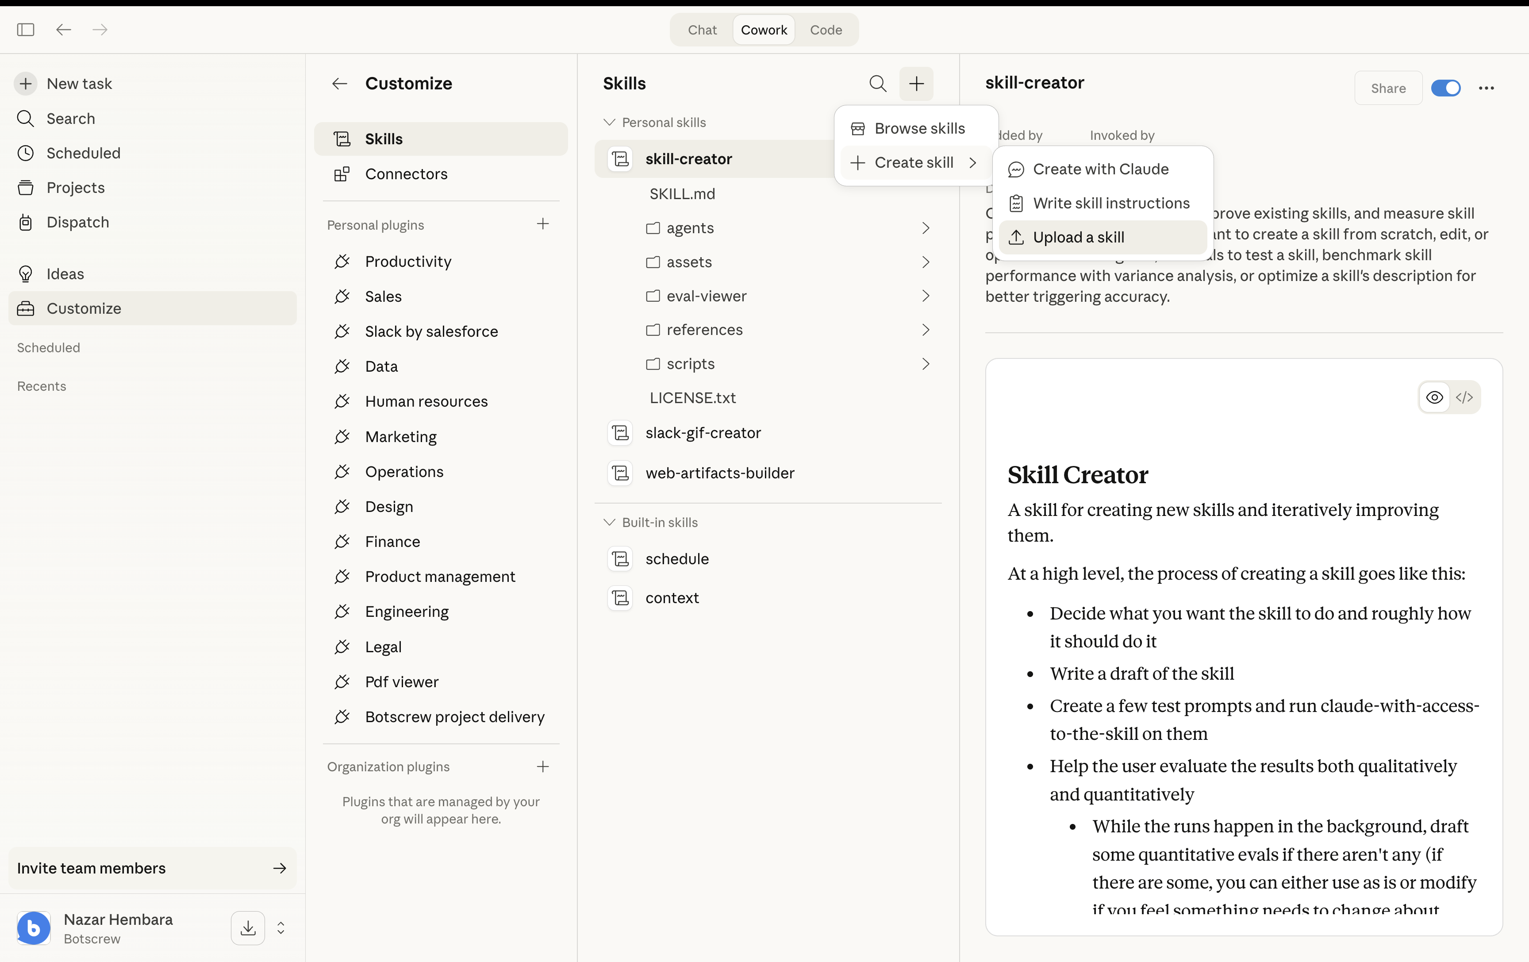1529x962 pixels.
Task: Collapse the Built-in skills section
Action: [x=609, y=522]
